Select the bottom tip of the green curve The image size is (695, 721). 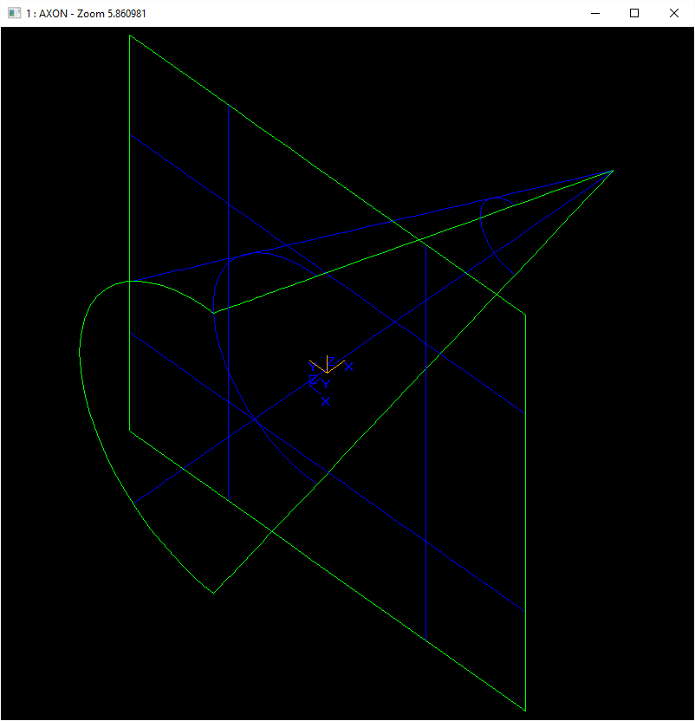[213, 593]
